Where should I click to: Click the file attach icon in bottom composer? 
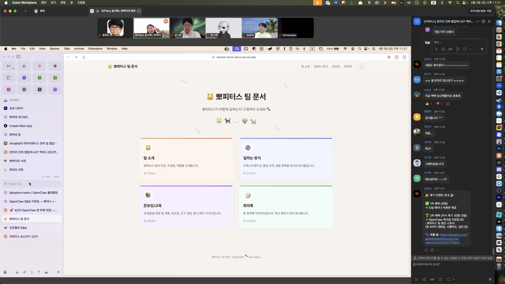[440, 279]
